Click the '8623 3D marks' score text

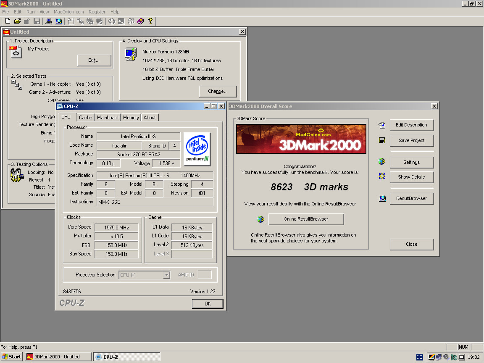(x=309, y=187)
